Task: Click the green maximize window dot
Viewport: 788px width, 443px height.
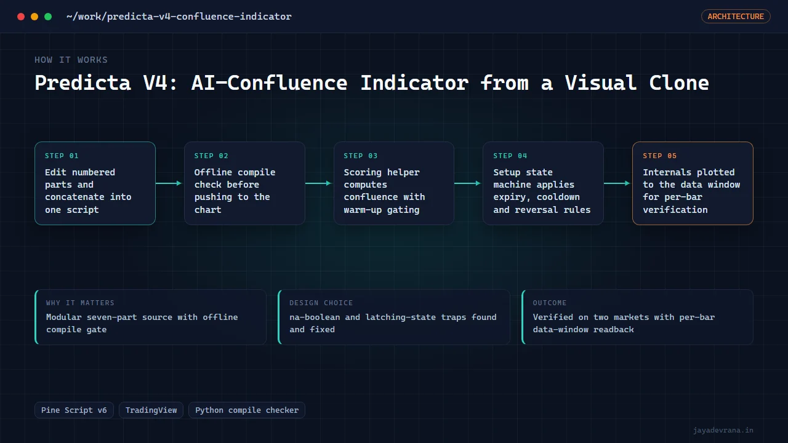Action: click(48, 17)
